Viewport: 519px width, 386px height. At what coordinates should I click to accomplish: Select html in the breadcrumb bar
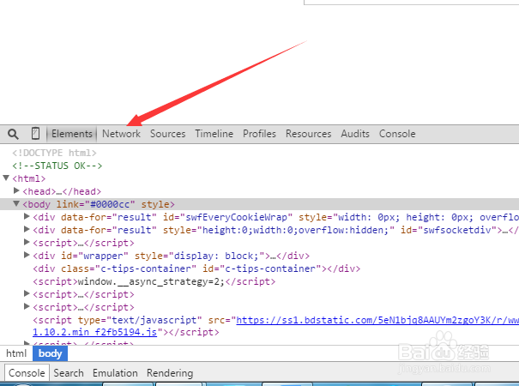(16, 353)
